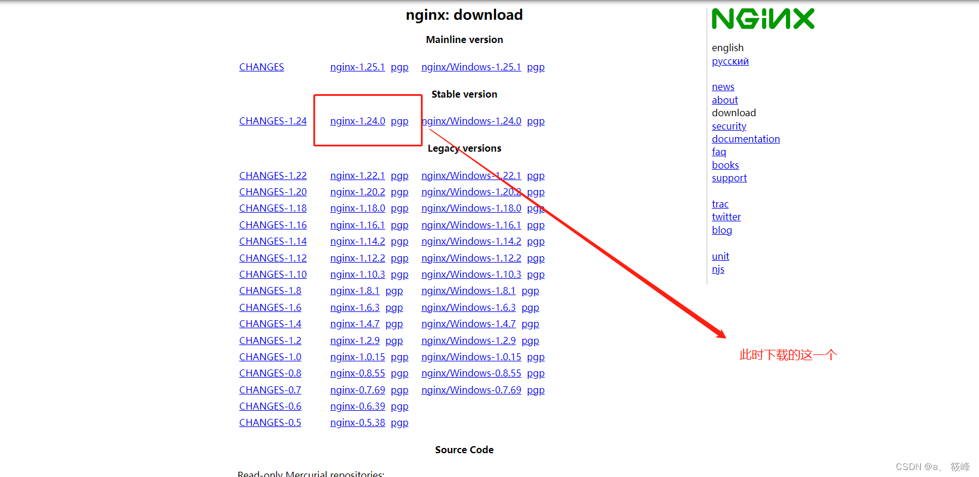The width and height of the screenshot is (979, 477).
Task: Open the njs link
Action: pos(719,269)
